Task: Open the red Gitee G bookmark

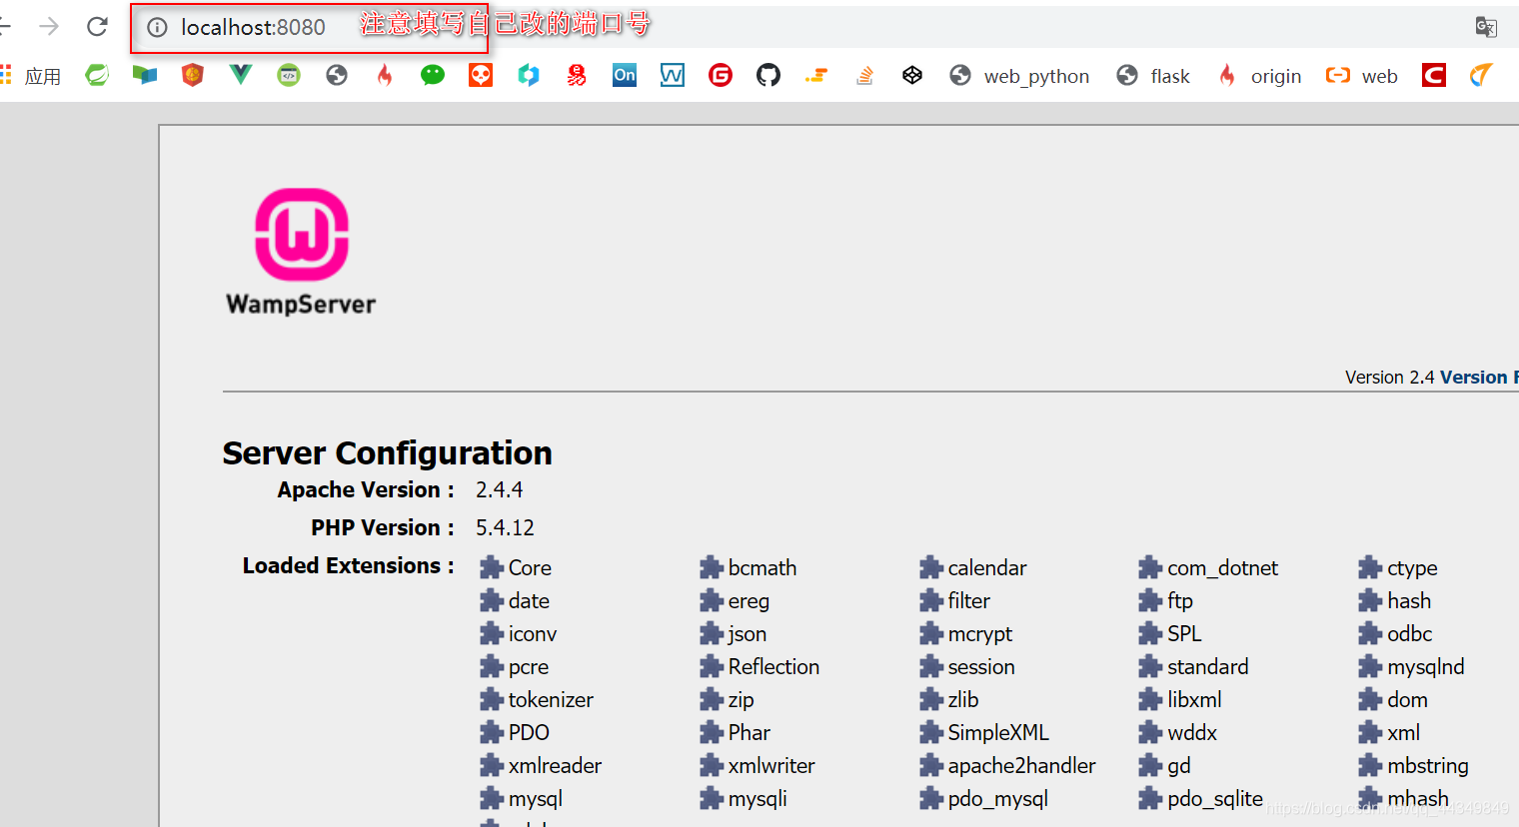Action: click(x=721, y=75)
